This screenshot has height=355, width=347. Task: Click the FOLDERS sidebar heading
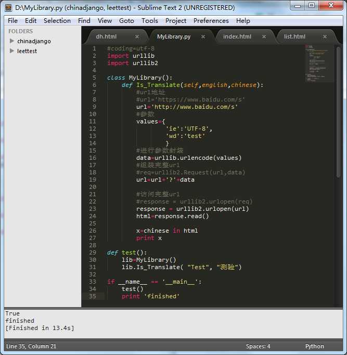click(21, 31)
